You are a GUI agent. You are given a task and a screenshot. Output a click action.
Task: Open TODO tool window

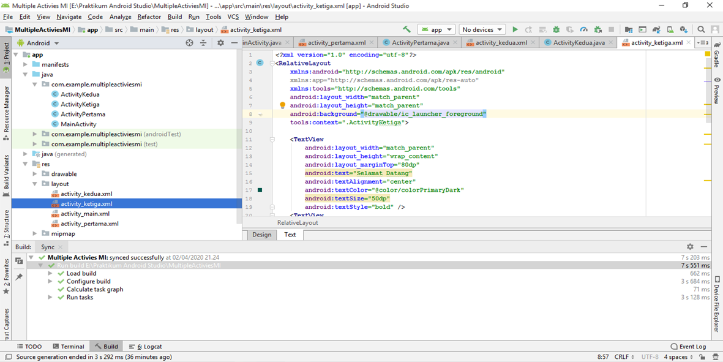29,346
